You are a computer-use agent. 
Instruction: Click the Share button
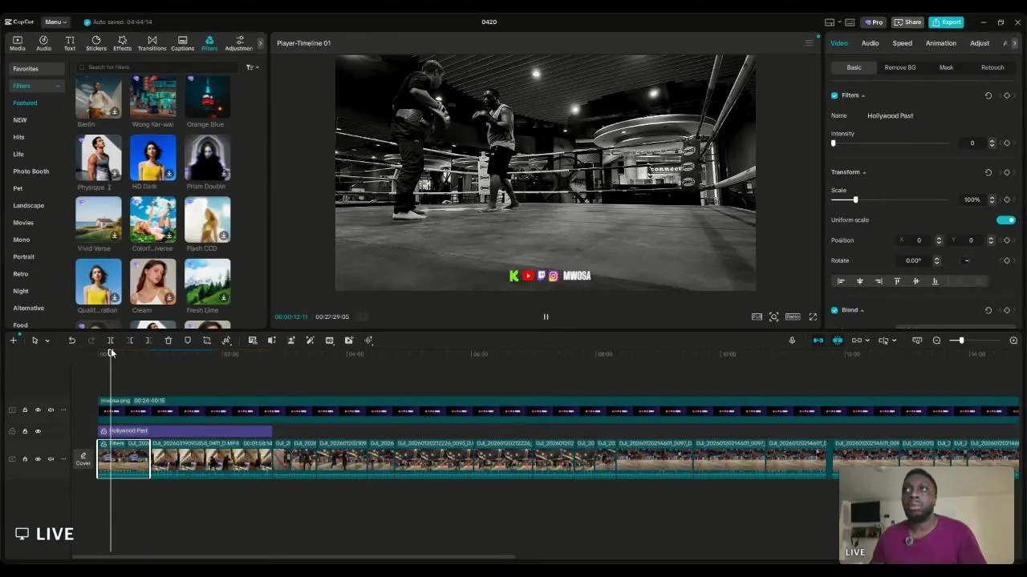907,22
